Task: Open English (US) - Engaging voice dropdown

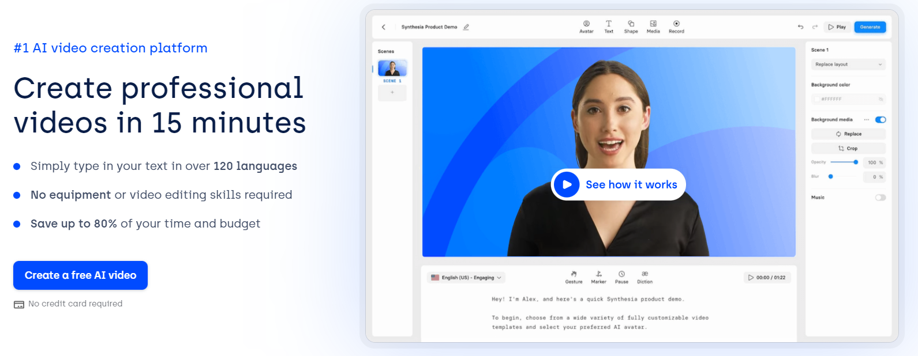Action: (466, 278)
